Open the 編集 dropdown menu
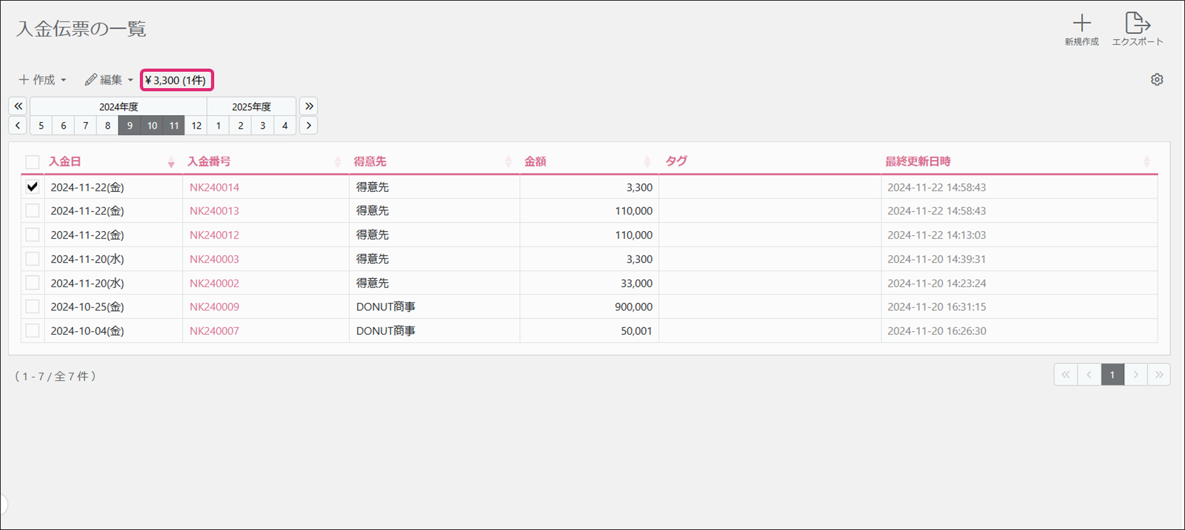 110,80
